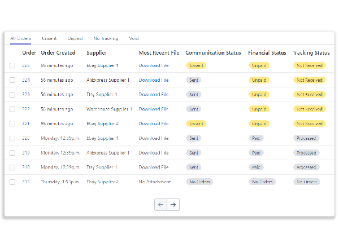
Task: Click No Attachment text on order 215
Action: (x=155, y=182)
